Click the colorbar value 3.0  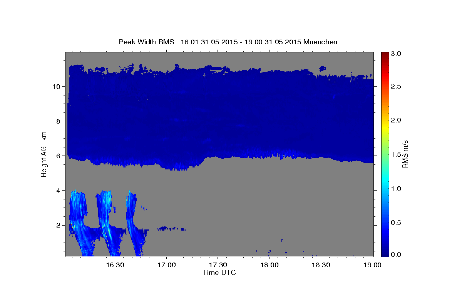[x=396, y=54]
